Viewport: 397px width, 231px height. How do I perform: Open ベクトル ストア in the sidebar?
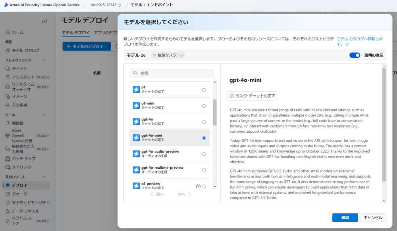[27, 221]
